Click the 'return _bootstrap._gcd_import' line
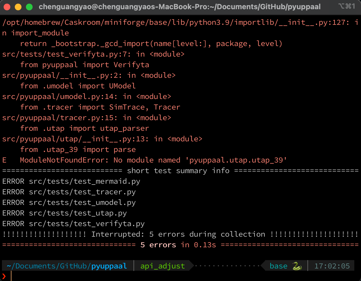 pos(151,44)
